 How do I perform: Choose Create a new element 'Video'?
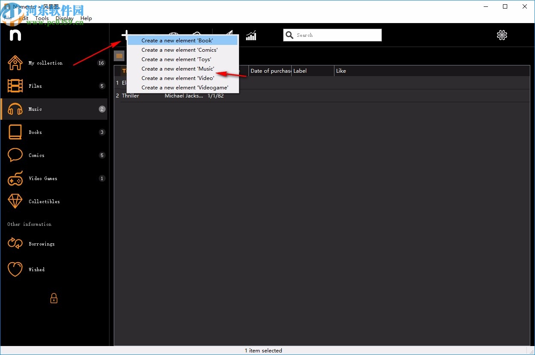click(x=183, y=78)
